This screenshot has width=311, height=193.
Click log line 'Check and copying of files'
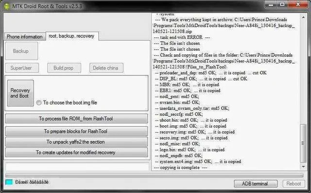[224, 61]
